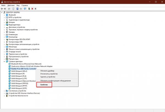This screenshot has height=112, width=165.
Task: Open the Действие menu
Action: [x=11, y=5]
